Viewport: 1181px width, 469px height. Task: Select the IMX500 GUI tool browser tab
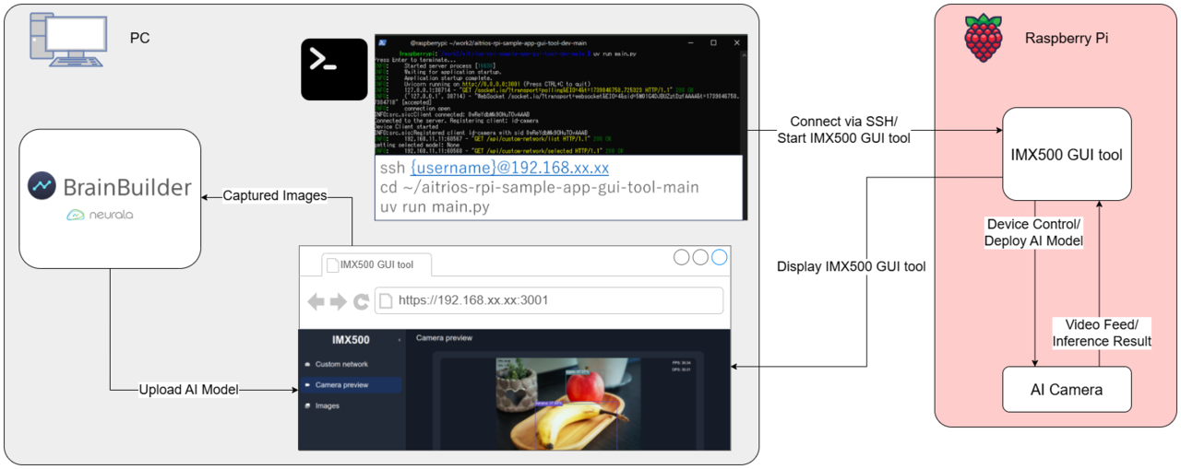pyautogui.click(x=376, y=264)
